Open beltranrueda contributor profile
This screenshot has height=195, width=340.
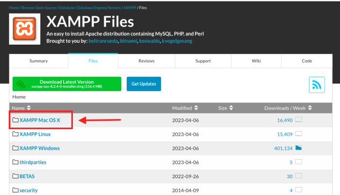coord(103,41)
